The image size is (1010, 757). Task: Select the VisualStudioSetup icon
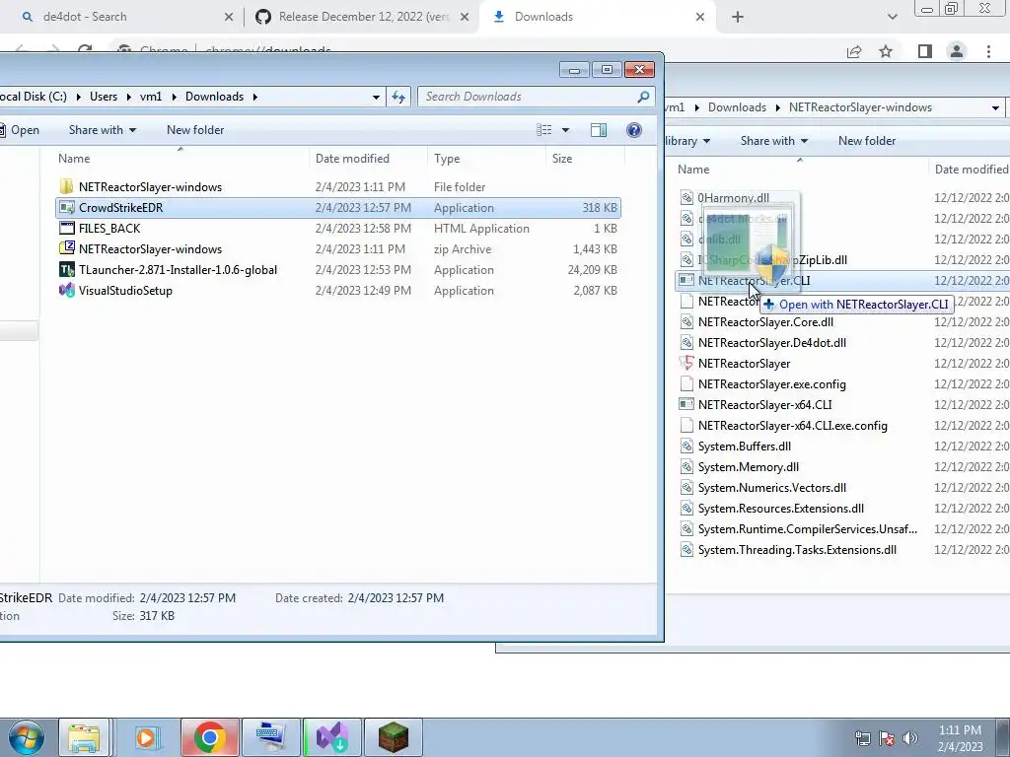(x=66, y=291)
